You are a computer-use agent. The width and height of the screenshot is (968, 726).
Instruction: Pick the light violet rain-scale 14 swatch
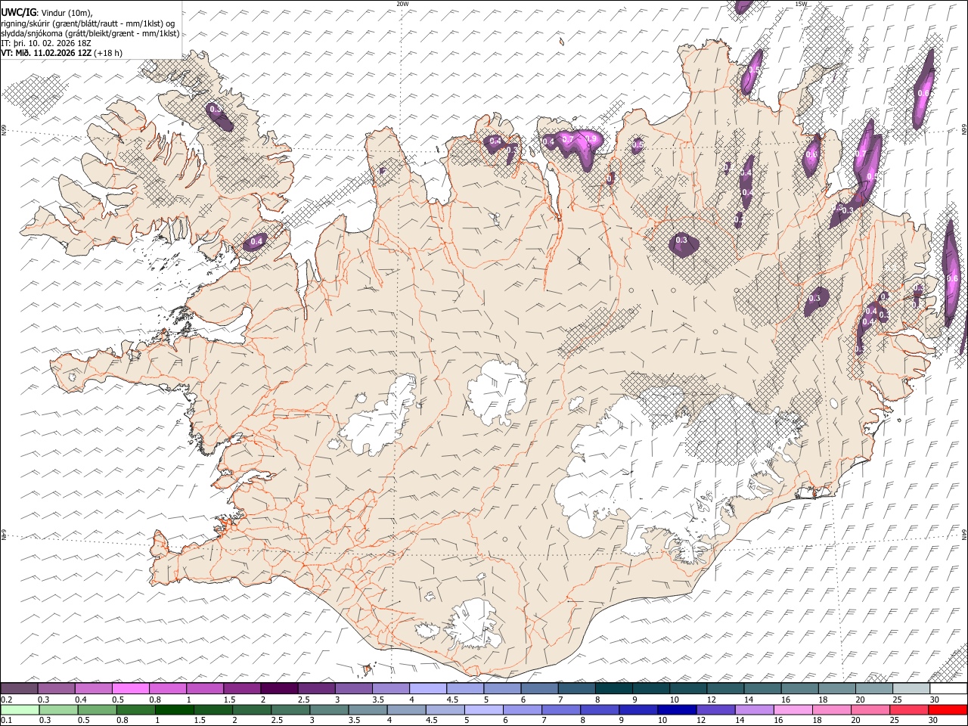click(755, 709)
